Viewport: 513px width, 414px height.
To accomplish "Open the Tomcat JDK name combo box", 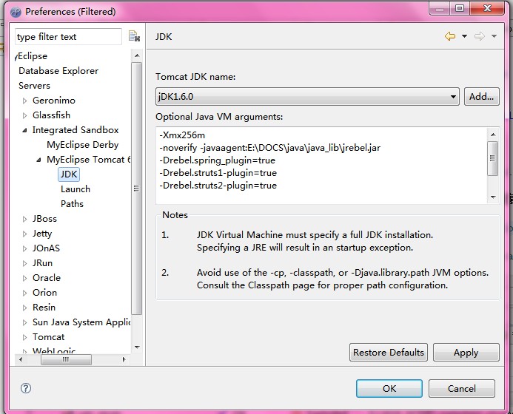I will tap(307, 96).
